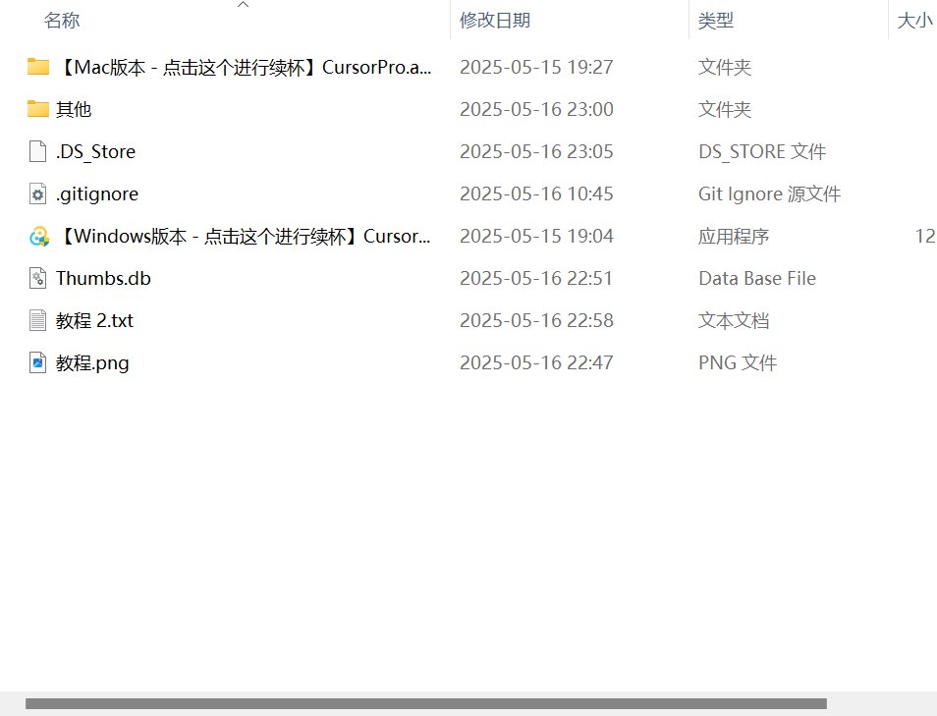Sort by the 大小 column header
The height and width of the screenshot is (716, 937).
[914, 21]
